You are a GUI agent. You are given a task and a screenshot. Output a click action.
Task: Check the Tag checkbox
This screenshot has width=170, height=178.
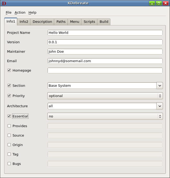pyautogui.click(x=9, y=154)
